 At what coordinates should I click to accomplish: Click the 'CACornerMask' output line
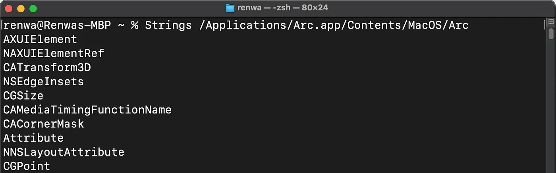[x=44, y=124]
